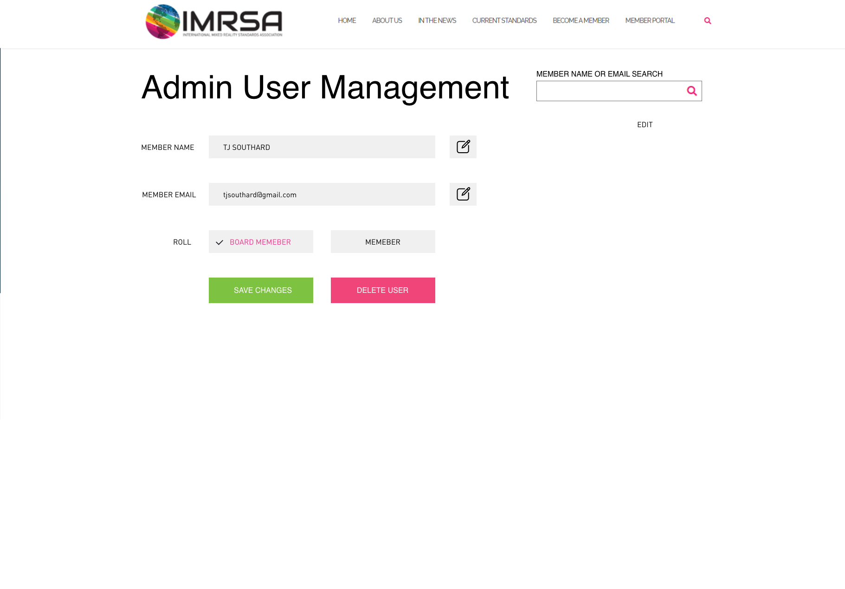Go to the Home menu item
Screen dimensions: 845x589
(x=347, y=21)
